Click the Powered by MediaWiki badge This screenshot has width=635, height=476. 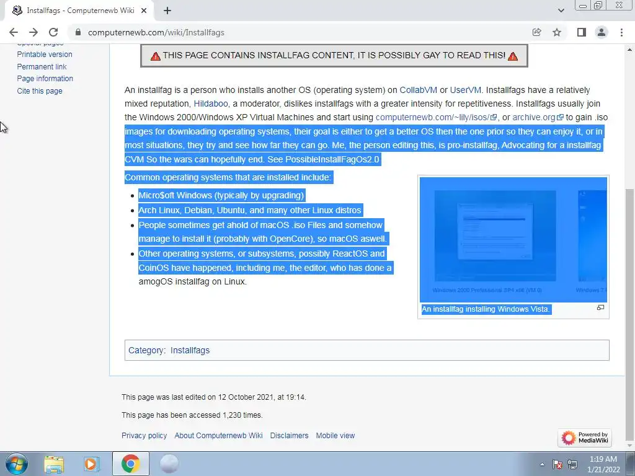(585, 438)
